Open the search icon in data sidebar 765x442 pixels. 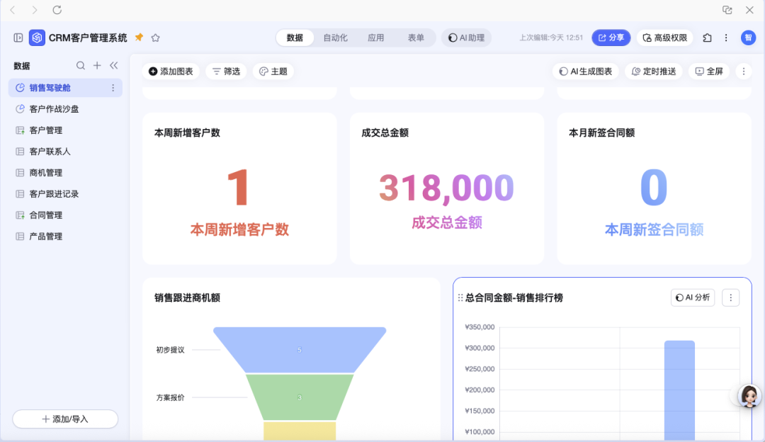pos(81,66)
